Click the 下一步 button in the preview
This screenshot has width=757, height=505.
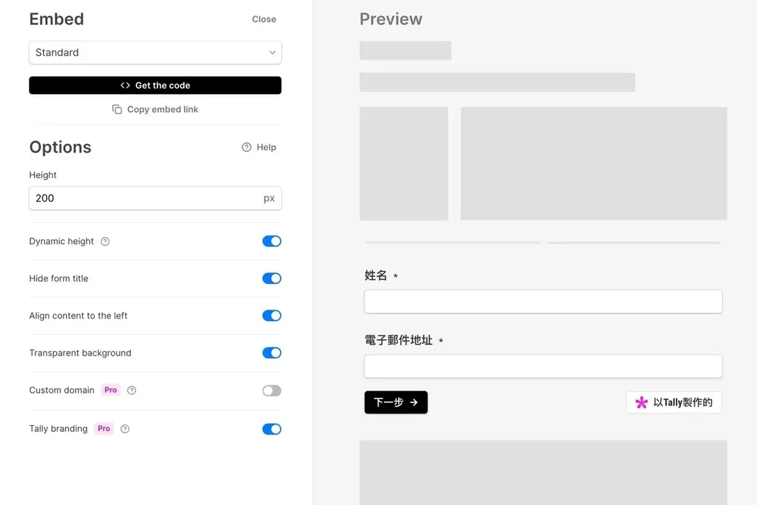396,402
